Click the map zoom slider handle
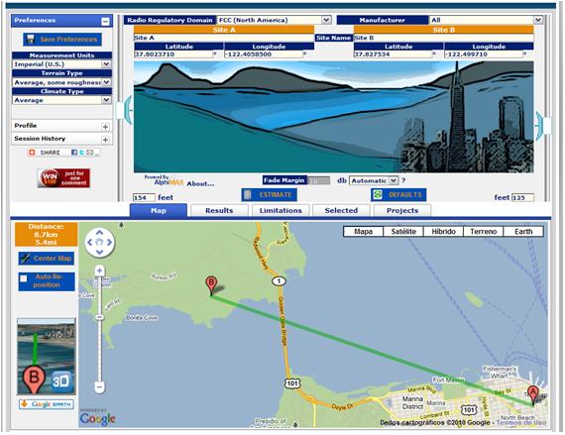Image resolution: width=565 pixels, height=435 pixels. pos(100,317)
